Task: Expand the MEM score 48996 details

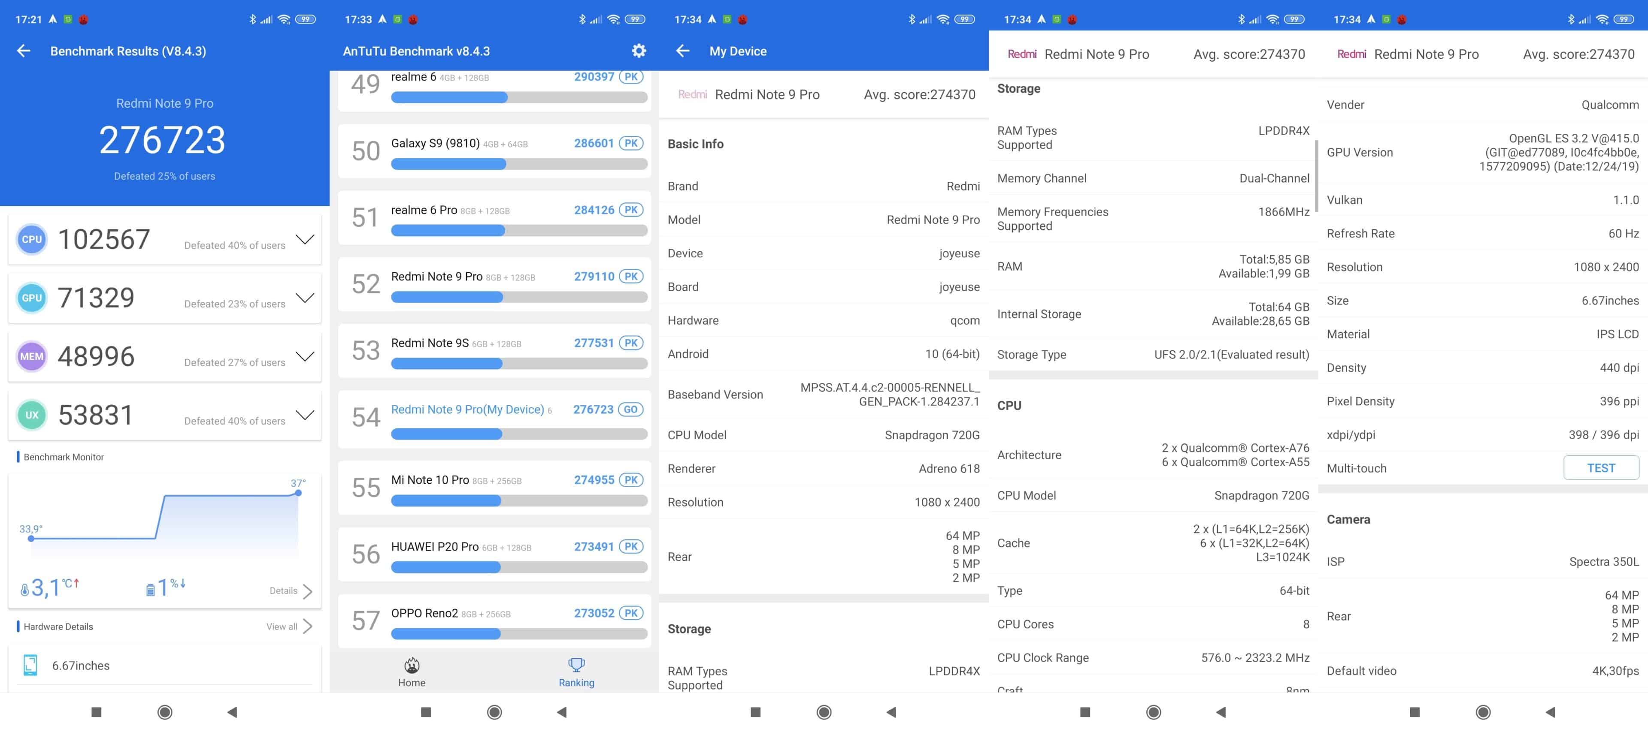Action: coord(305,357)
